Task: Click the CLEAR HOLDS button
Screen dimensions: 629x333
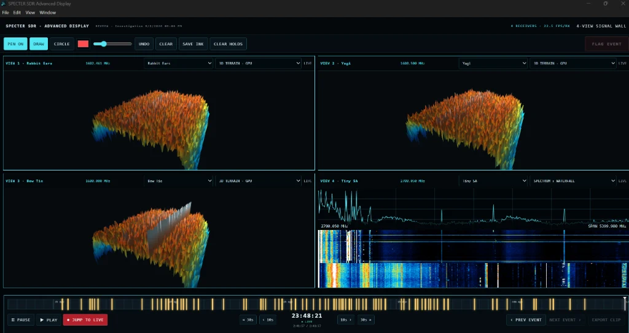Action: point(228,44)
